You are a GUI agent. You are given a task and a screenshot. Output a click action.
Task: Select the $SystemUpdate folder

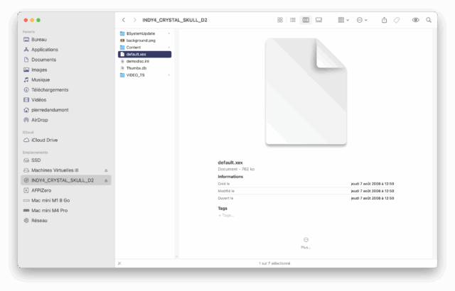point(144,33)
